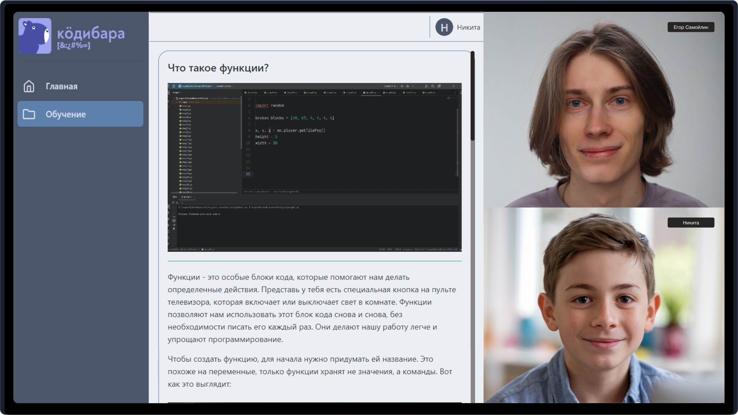This screenshot has width=738, height=415.
Task: Click the Никита username in the header
Action: 468,27
